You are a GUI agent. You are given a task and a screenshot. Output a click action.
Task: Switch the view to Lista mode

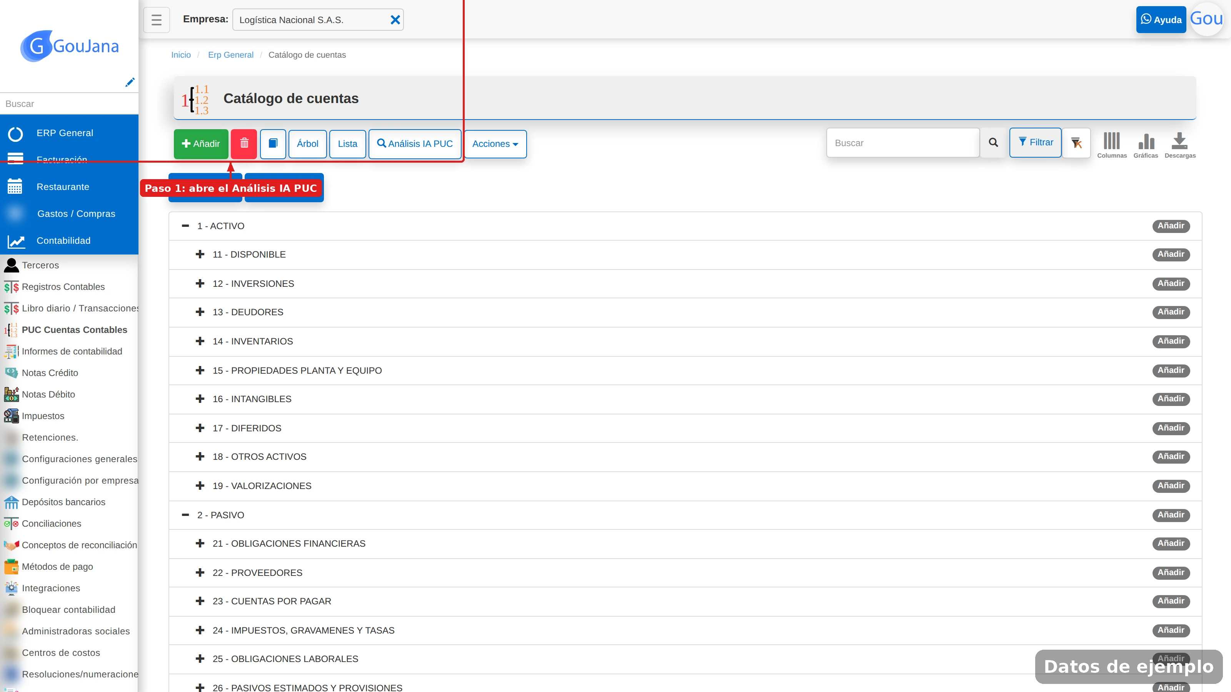coord(347,143)
